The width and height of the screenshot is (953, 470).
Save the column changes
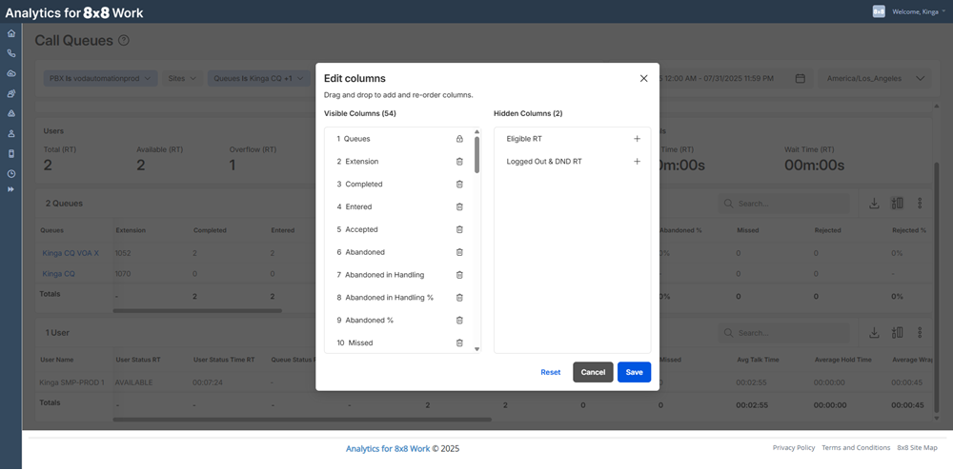[x=634, y=372]
